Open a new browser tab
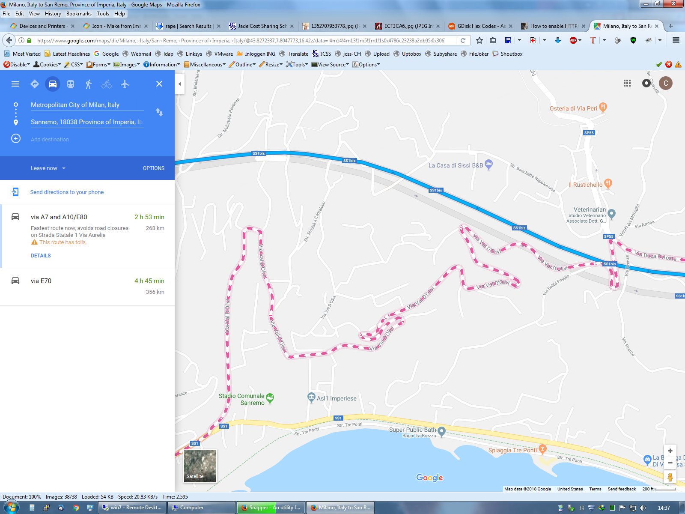The width and height of the screenshot is (685, 514). (x=671, y=26)
